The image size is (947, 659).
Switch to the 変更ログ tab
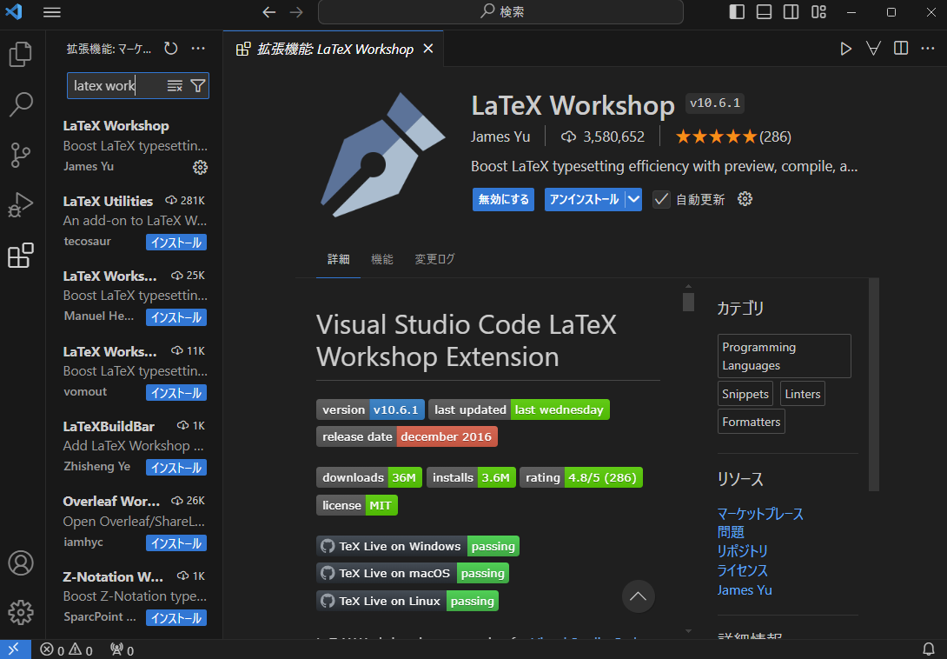click(x=434, y=258)
